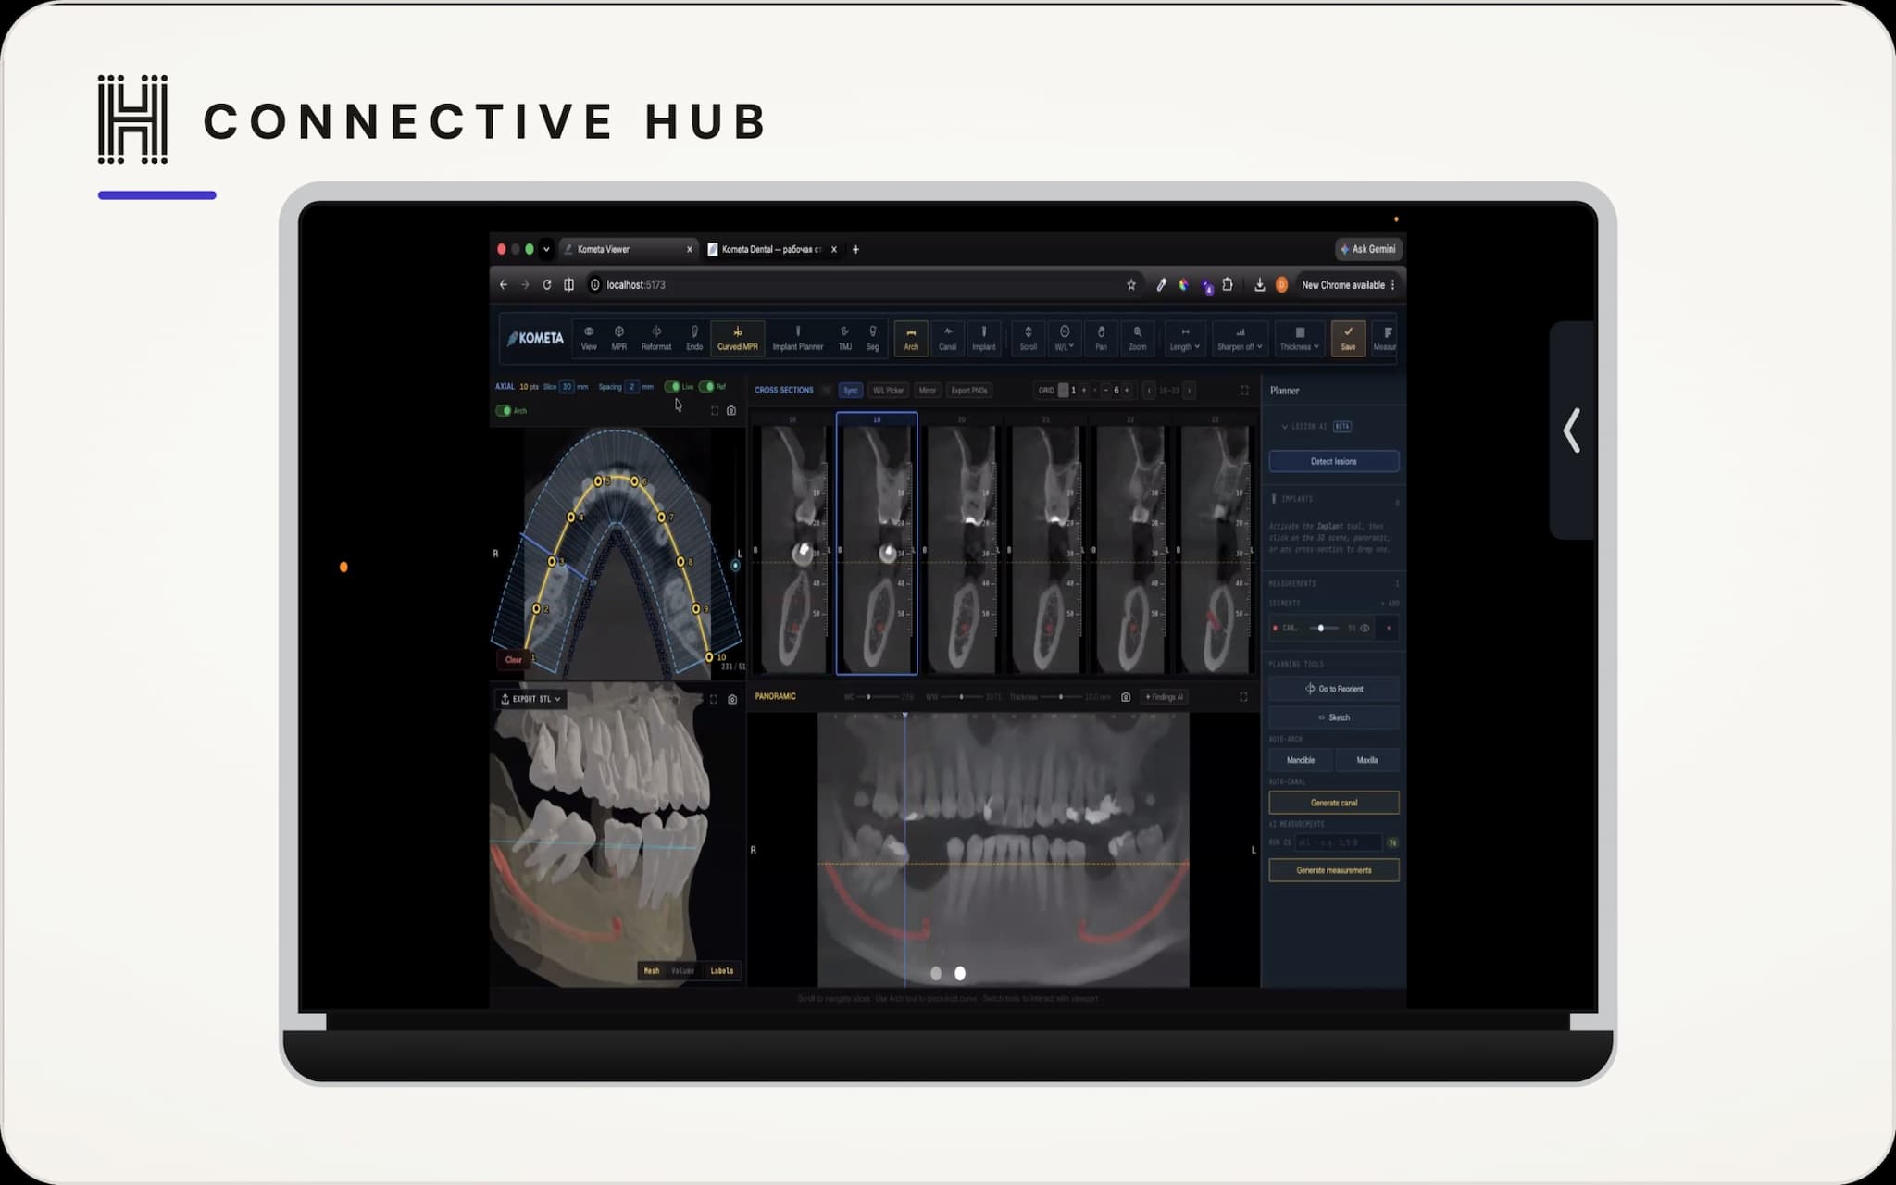
Task: Go to next cross section range
Action: pyautogui.click(x=1190, y=391)
